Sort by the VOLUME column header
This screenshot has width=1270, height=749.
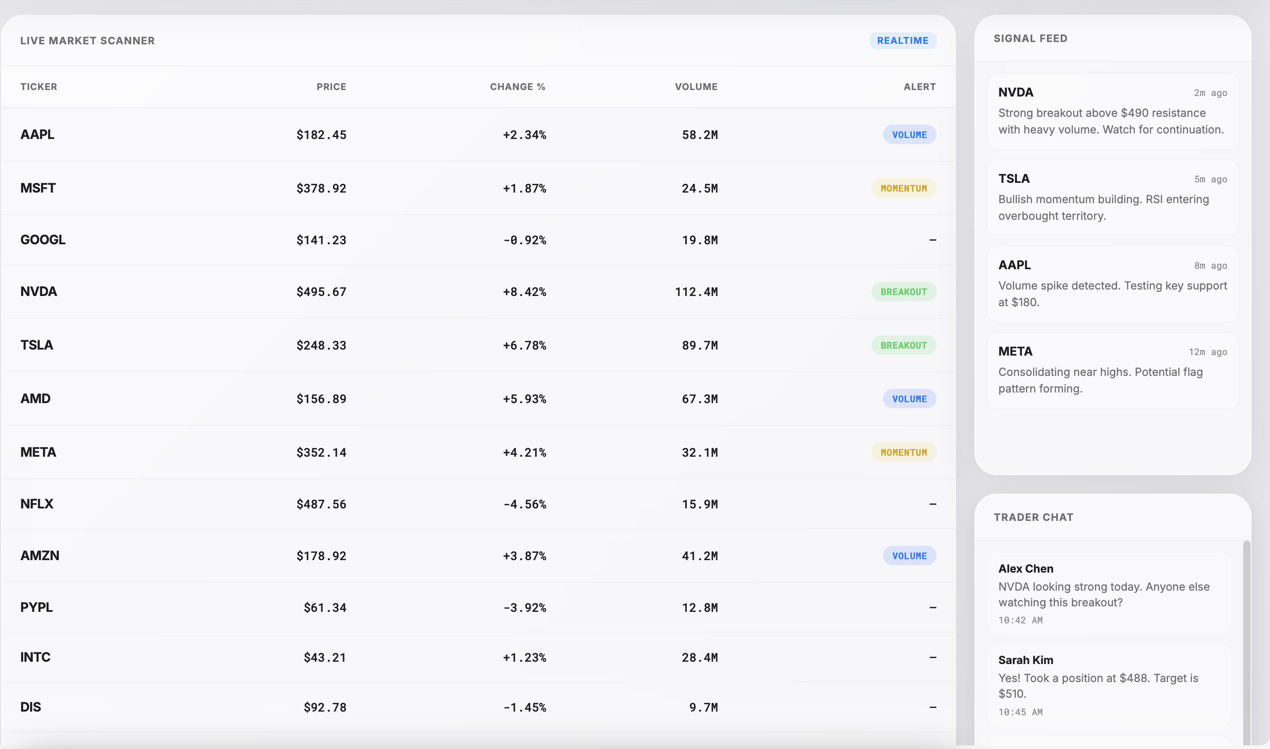pyautogui.click(x=696, y=87)
